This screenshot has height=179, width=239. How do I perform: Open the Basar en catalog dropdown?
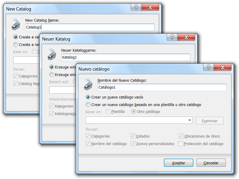tap(139, 120)
